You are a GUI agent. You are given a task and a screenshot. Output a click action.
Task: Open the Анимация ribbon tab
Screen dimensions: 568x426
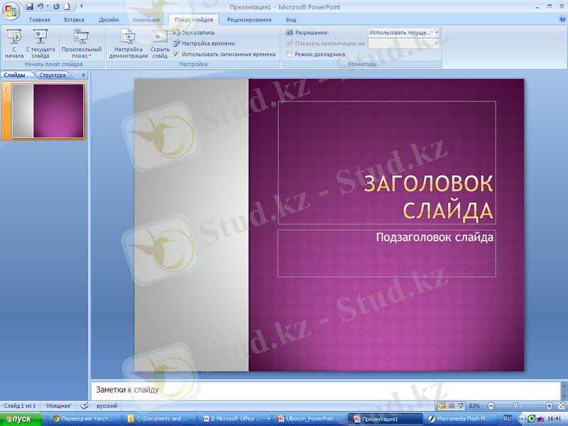coord(146,20)
